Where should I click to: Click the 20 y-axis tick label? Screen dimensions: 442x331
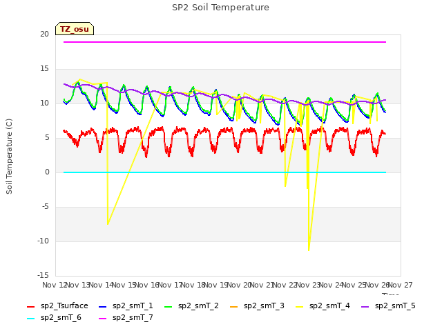44,34
